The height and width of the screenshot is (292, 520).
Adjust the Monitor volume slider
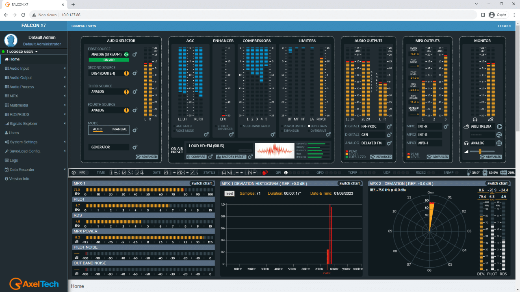[x=480, y=151]
